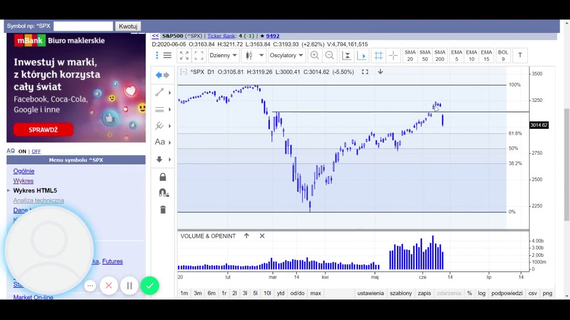
Task: Click the Kwotuj button
Action: tap(128, 26)
